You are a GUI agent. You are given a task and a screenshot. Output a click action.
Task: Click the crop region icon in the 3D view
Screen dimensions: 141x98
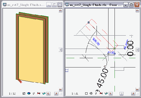(x=39, y=93)
